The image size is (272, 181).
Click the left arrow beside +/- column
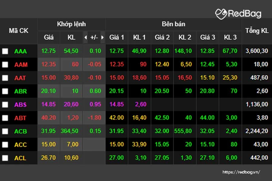86,37
